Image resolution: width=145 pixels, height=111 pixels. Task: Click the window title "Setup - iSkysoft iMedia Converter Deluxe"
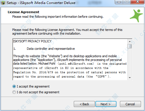(41, 3)
